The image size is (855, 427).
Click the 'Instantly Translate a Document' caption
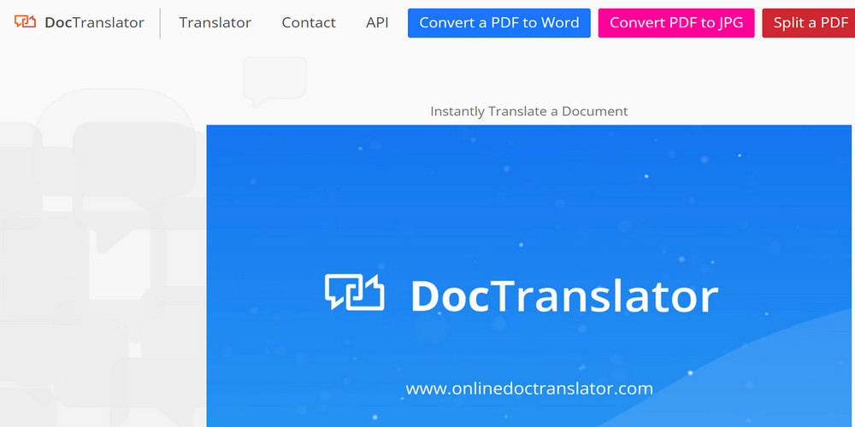pyautogui.click(x=529, y=111)
